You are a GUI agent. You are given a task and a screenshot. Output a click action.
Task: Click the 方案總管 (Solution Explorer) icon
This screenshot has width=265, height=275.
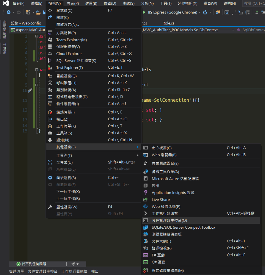[50, 33]
